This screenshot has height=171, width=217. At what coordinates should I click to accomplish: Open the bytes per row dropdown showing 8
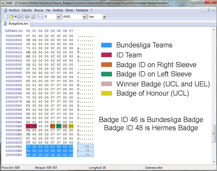(x=58, y=17)
